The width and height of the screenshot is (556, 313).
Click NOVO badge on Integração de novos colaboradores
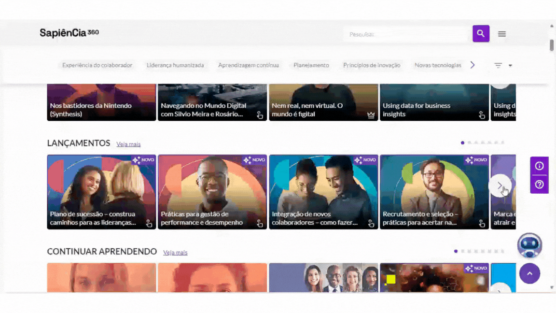[365, 160]
